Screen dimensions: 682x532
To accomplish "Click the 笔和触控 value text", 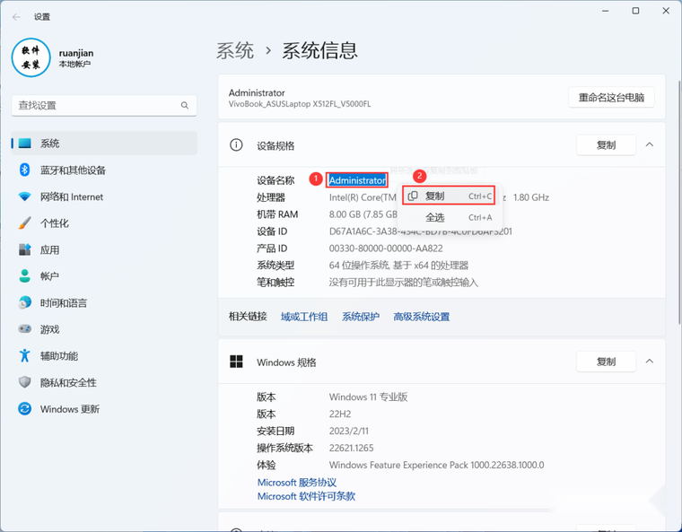I will tap(404, 283).
